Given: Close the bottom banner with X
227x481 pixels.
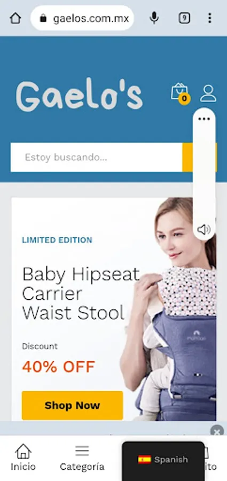Looking at the screenshot, I should (217, 431).
